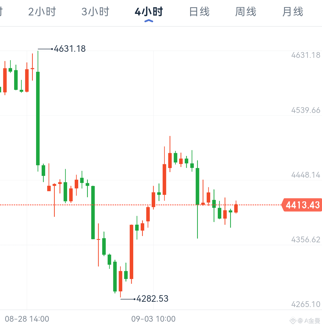Switch to the 2小时 timeframe tab

point(42,12)
